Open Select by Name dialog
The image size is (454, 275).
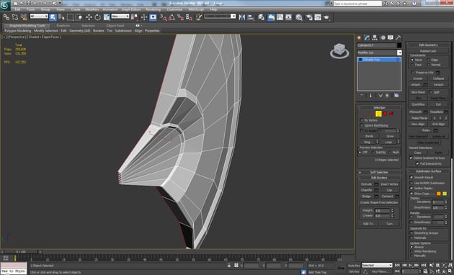pyautogui.click(x=61, y=17)
